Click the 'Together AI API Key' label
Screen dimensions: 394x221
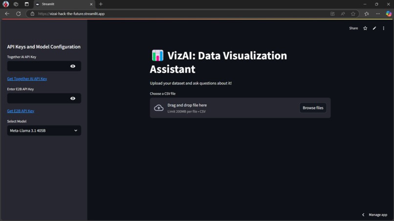tap(22, 57)
